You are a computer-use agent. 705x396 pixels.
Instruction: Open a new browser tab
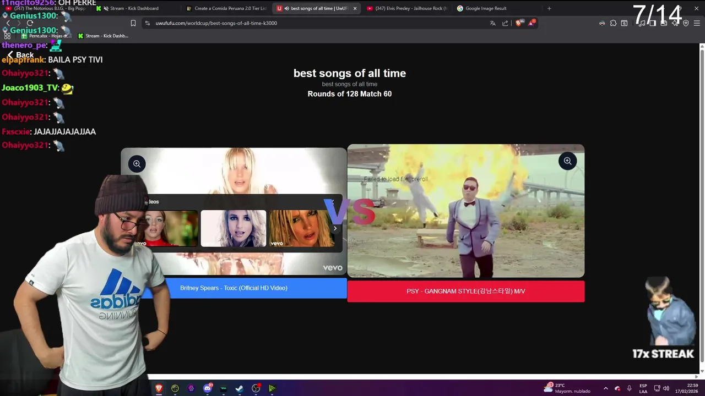(549, 8)
